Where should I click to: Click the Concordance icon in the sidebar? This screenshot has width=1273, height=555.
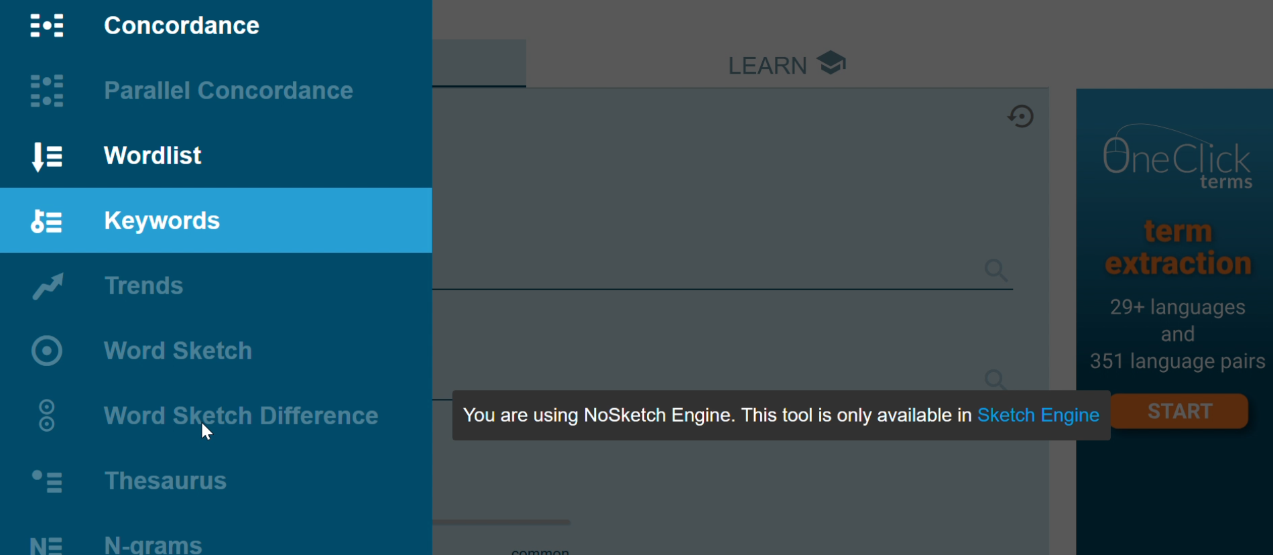(47, 25)
